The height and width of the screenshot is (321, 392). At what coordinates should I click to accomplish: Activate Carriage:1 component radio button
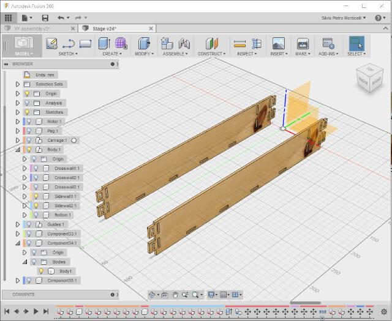[x=73, y=141]
